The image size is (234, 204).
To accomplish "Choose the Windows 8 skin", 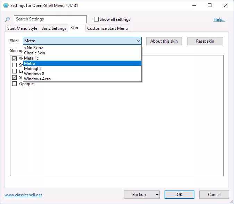I will (82, 74).
